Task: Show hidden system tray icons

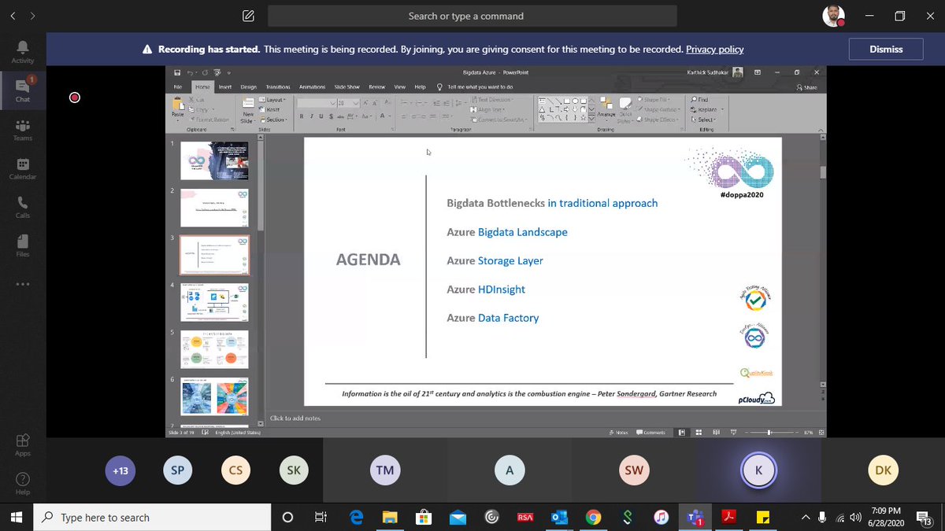Action: tap(805, 517)
